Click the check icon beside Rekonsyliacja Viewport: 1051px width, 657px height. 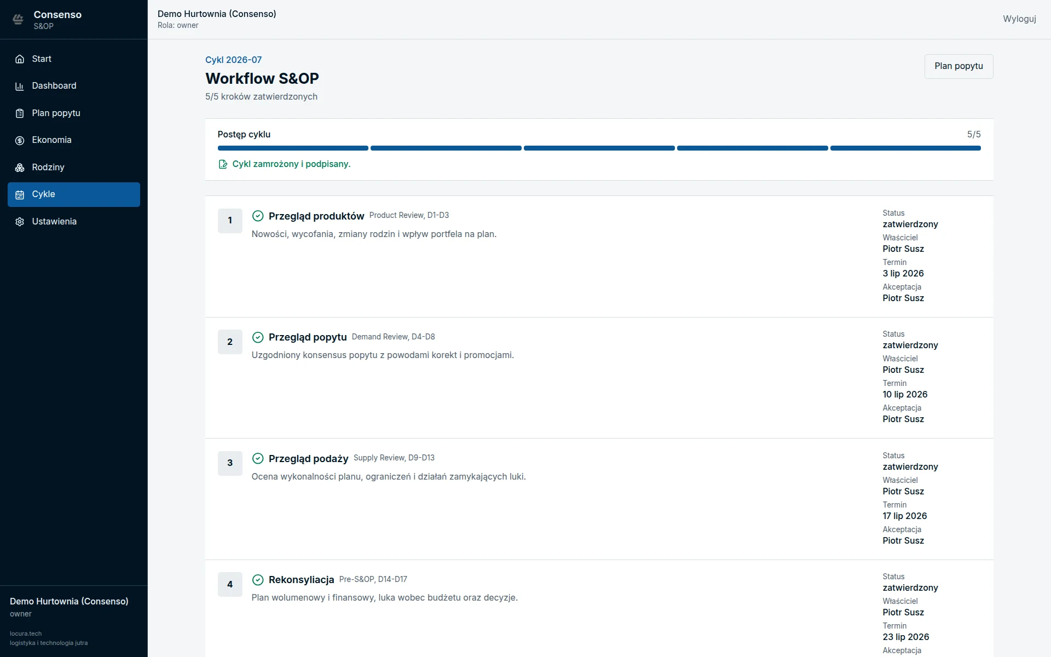pyautogui.click(x=258, y=580)
